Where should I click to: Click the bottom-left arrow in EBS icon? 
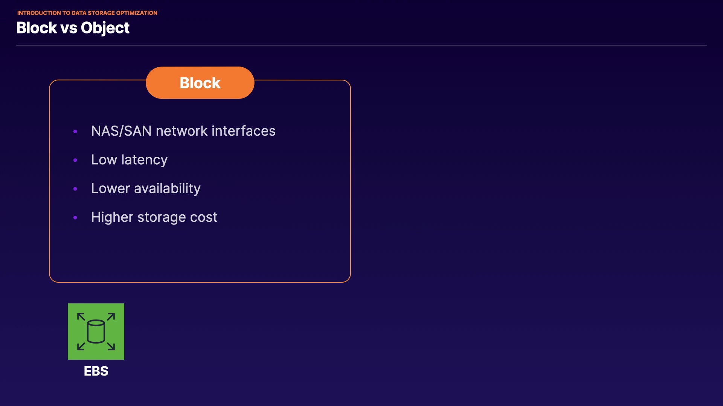(81, 346)
